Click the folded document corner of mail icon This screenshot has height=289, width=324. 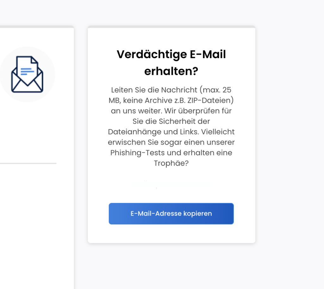(x=34, y=60)
